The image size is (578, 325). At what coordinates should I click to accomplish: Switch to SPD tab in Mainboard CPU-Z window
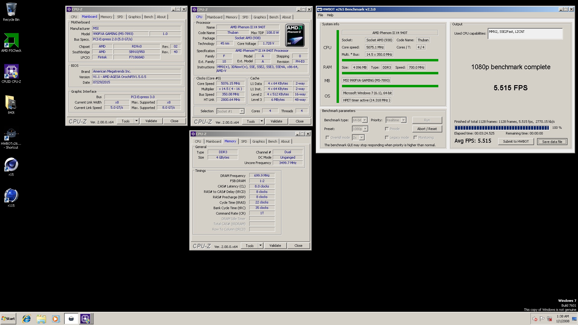120,17
